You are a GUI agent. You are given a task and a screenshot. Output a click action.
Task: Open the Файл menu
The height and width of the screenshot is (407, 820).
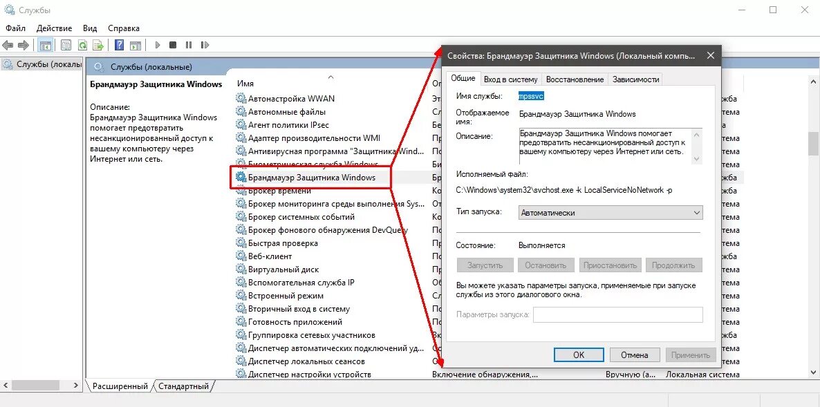click(16, 28)
